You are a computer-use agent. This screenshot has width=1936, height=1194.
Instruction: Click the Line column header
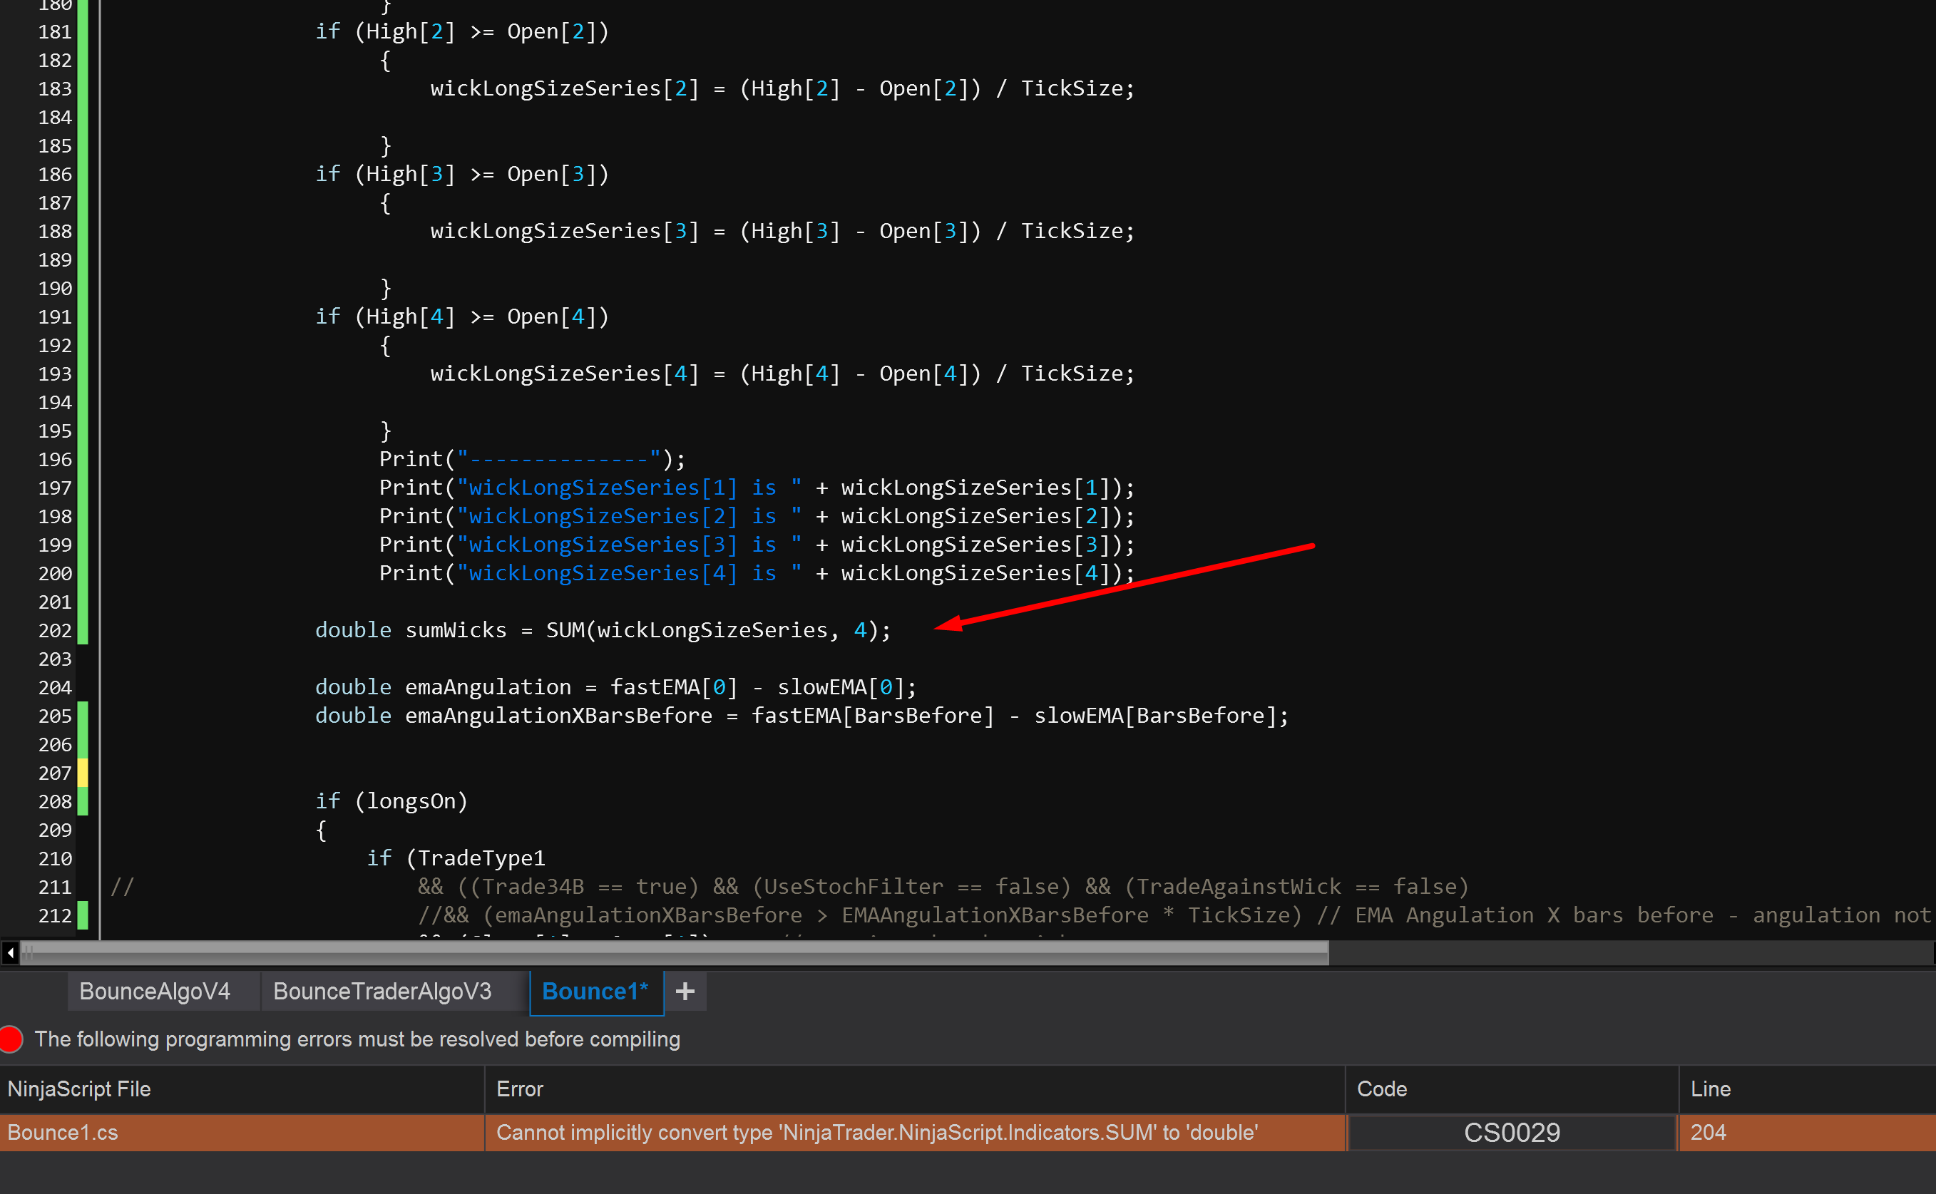[1807, 1089]
